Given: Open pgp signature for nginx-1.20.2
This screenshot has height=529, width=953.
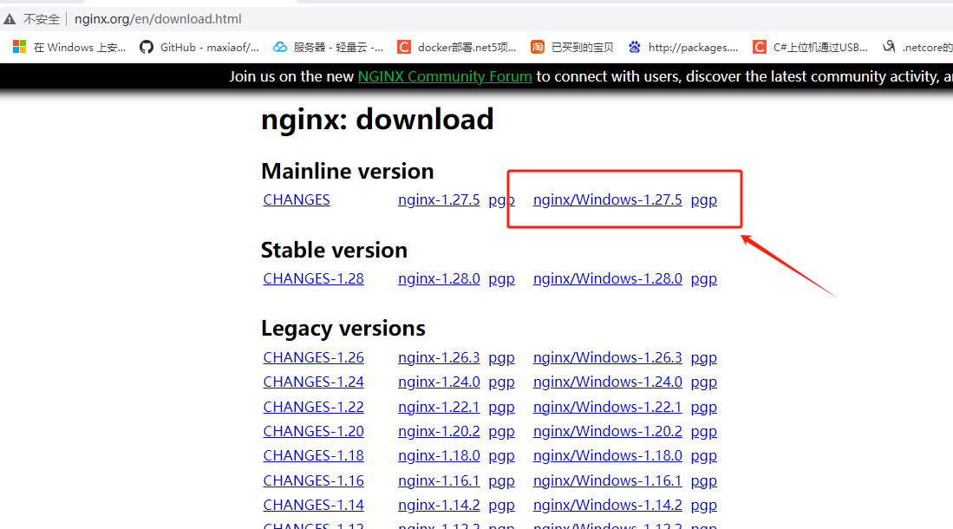Looking at the screenshot, I should (501, 433).
